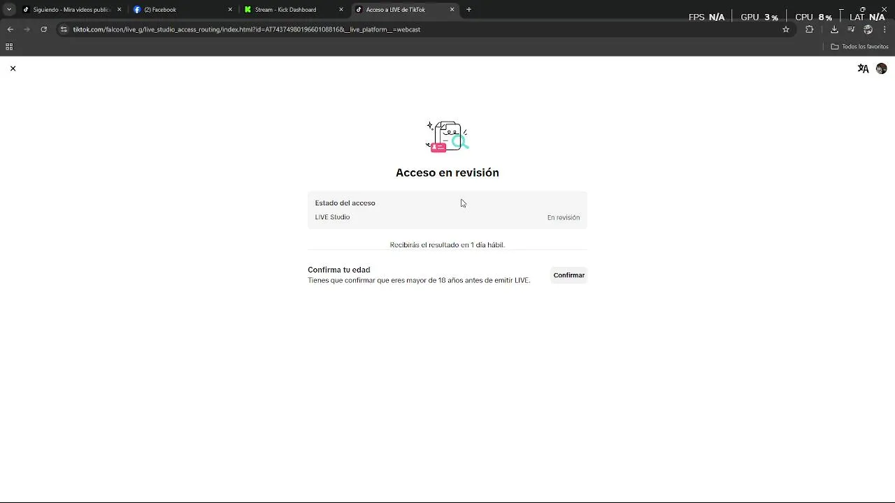
Task: Open the browser downloads icon
Action: (x=834, y=29)
